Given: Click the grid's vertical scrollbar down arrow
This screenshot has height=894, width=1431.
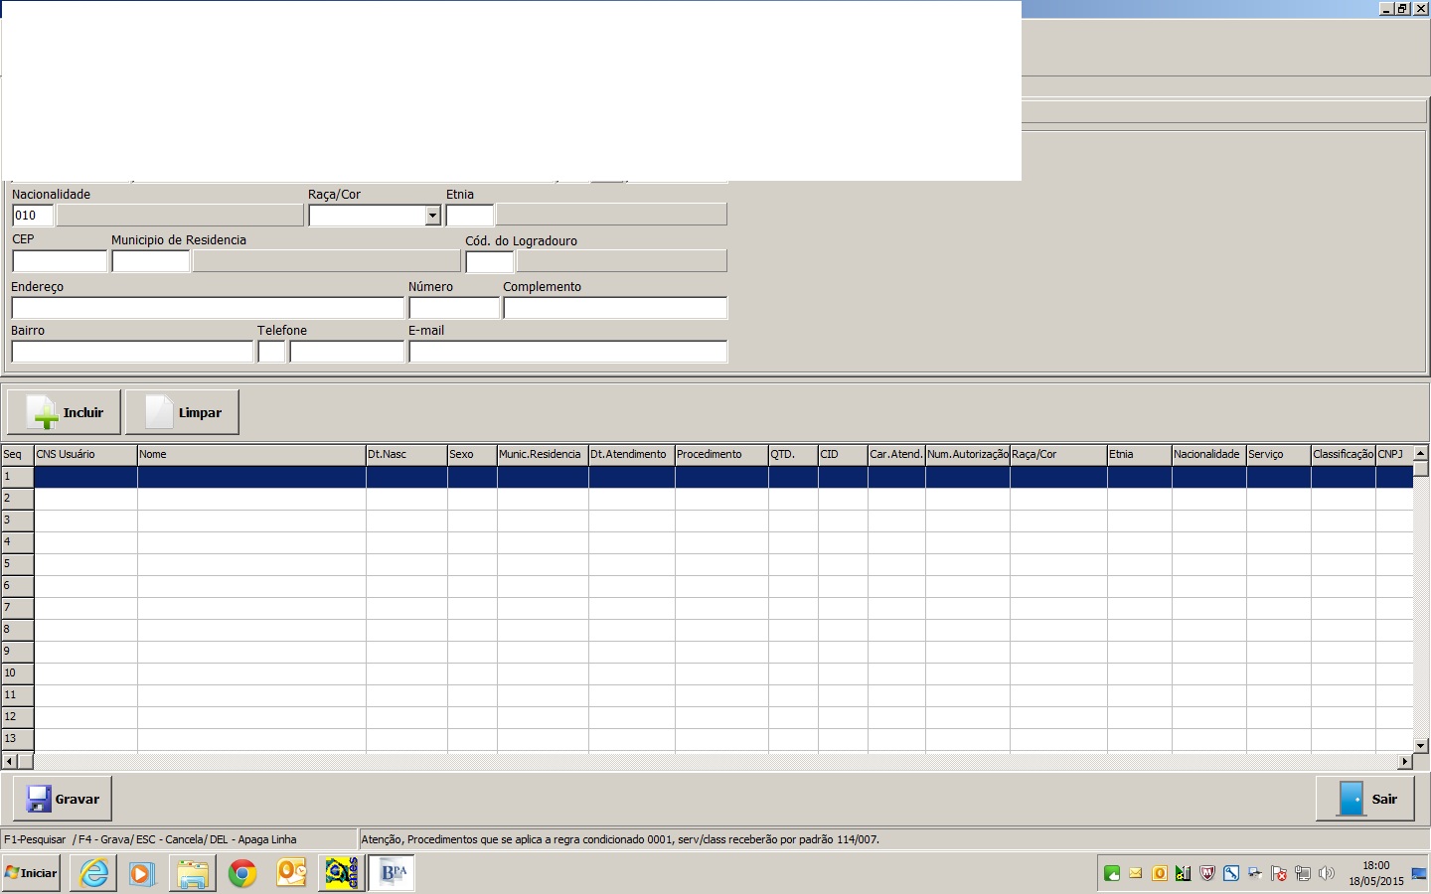Looking at the screenshot, I should [x=1420, y=745].
